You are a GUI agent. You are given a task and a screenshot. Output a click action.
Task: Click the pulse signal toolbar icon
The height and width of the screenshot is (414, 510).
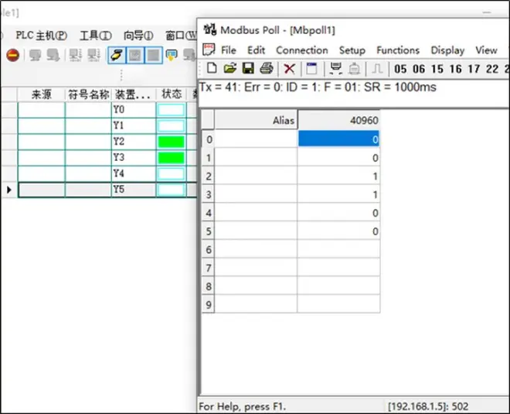pos(377,69)
